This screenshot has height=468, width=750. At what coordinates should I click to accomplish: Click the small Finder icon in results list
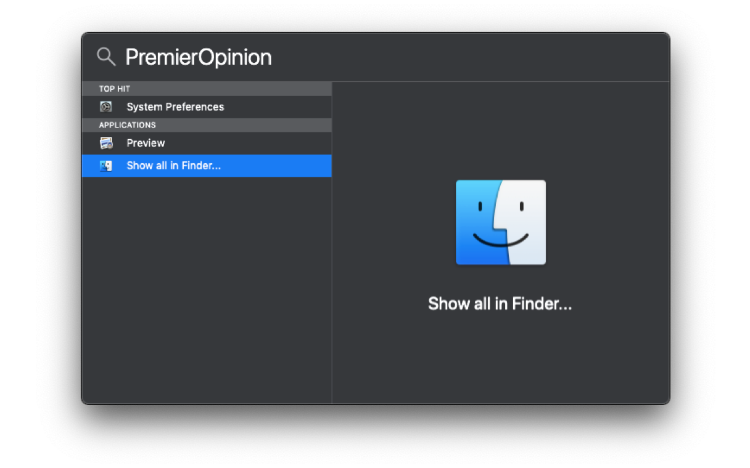point(106,166)
